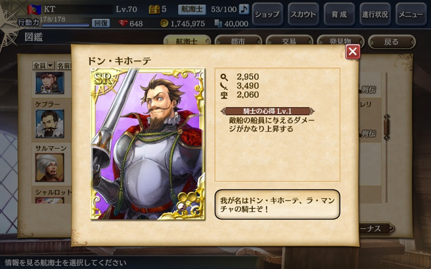This screenshot has width=431, height=269.
Task: Select the ケプラー portrait thumbnail
Action: click(x=50, y=123)
